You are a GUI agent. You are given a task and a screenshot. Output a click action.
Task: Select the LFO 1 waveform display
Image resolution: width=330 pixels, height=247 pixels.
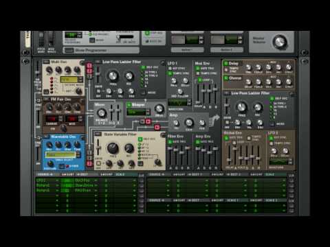tap(178, 103)
